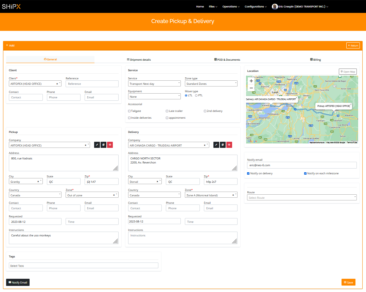
Task: Check the Inside deliveries option
Action: (129, 118)
